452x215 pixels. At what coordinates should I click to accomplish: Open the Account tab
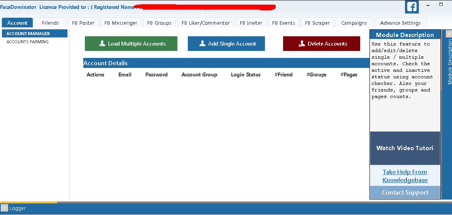click(17, 23)
